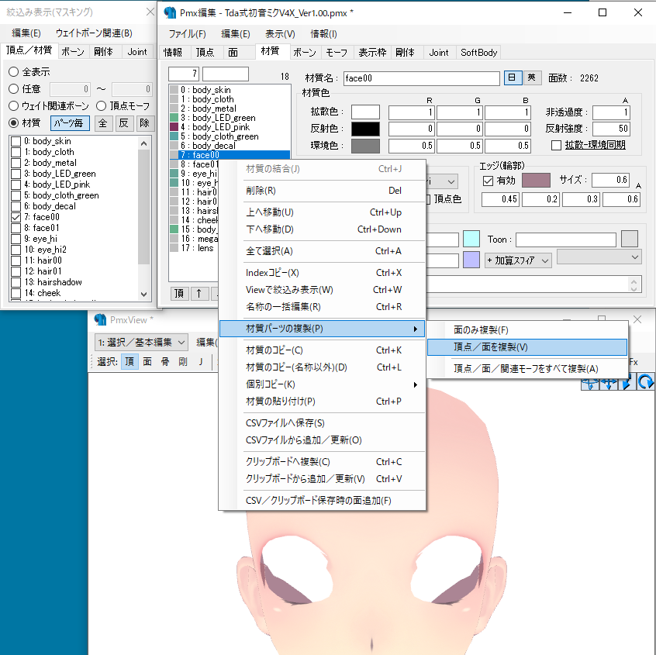The height and width of the screenshot is (655, 656).
Task: Click the memo box spinner arrows
Action: [634, 284]
